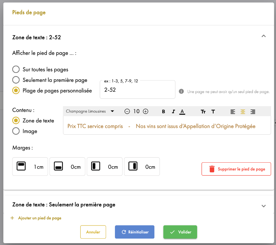The height and width of the screenshot is (245, 276).
Task: Edit the custom page range field
Action: tap(138, 90)
